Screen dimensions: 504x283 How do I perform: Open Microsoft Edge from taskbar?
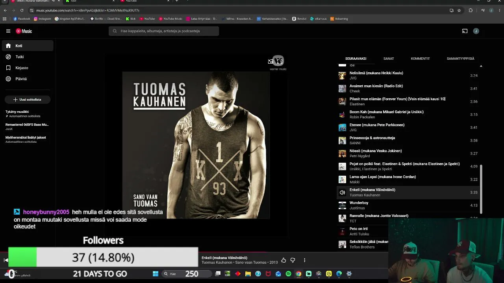339,274
